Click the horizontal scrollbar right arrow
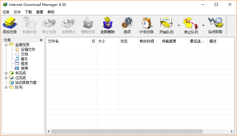The height and width of the screenshot is (136, 237). point(232,132)
